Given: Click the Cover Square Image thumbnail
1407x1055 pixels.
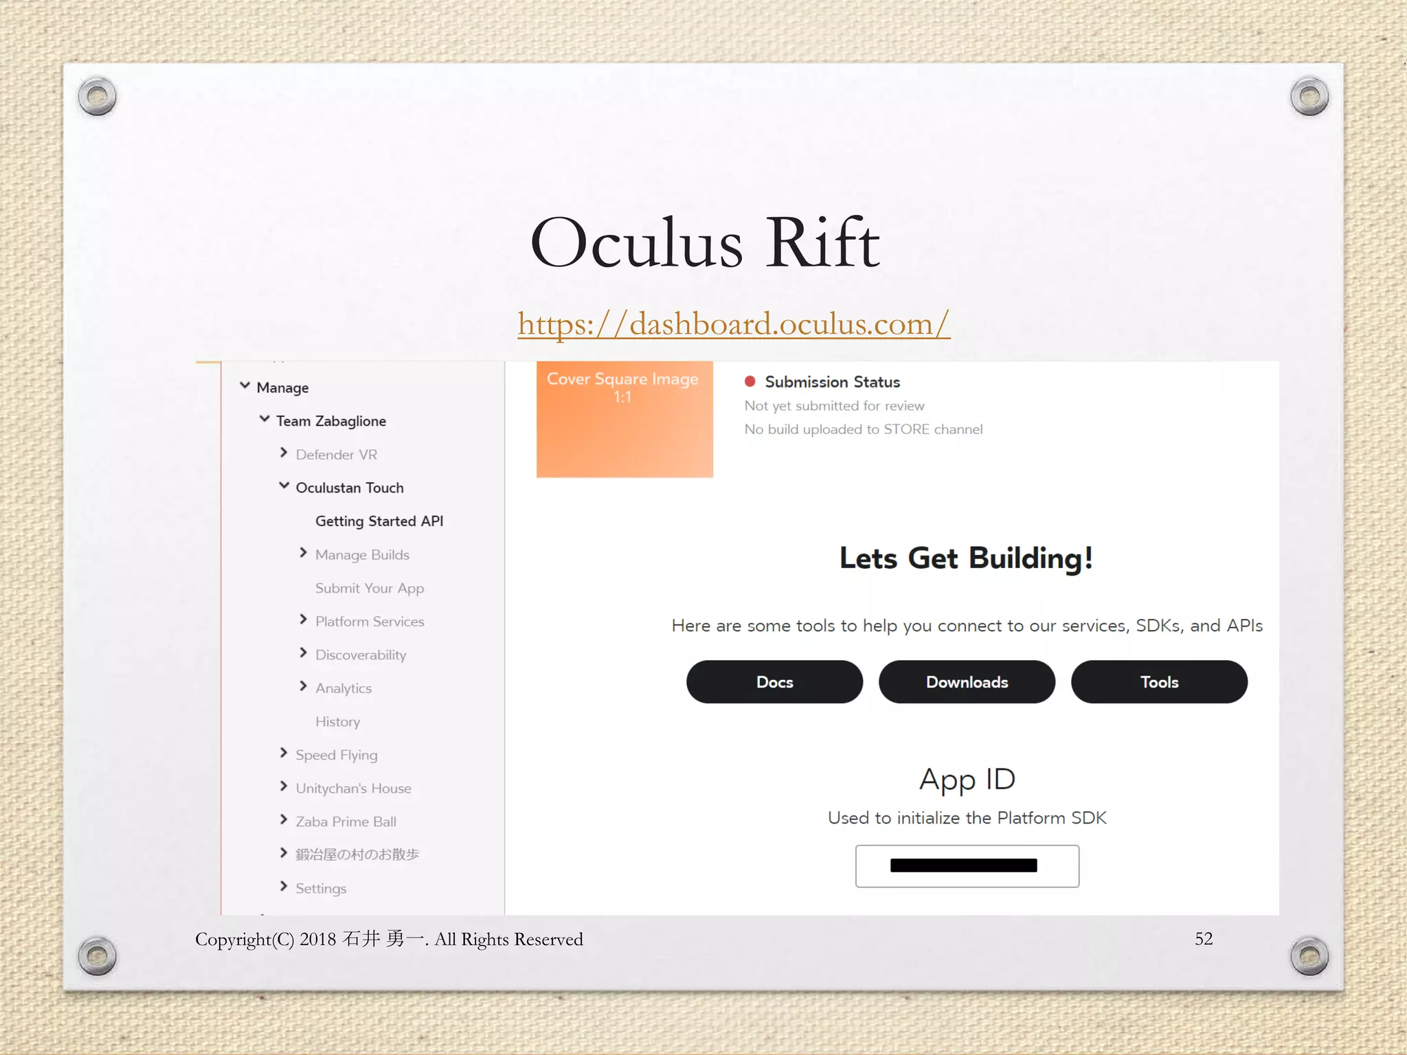Looking at the screenshot, I should [x=624, y=419].
